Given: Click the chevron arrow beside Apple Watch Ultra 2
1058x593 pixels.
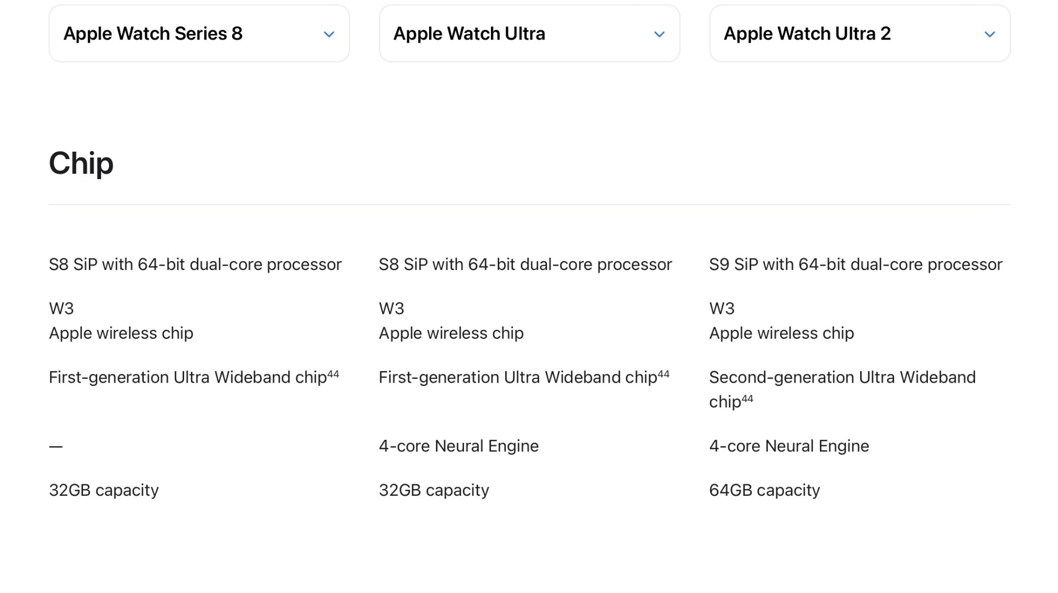Looking at the screenshot, I should pyautogui.click(x=990, y=34).
